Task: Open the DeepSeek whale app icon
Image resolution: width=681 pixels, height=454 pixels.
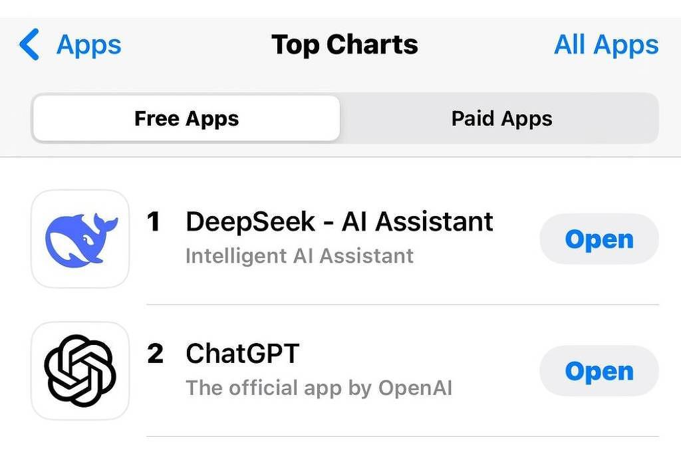Action: pyautogui.click(x=80, y=239)
